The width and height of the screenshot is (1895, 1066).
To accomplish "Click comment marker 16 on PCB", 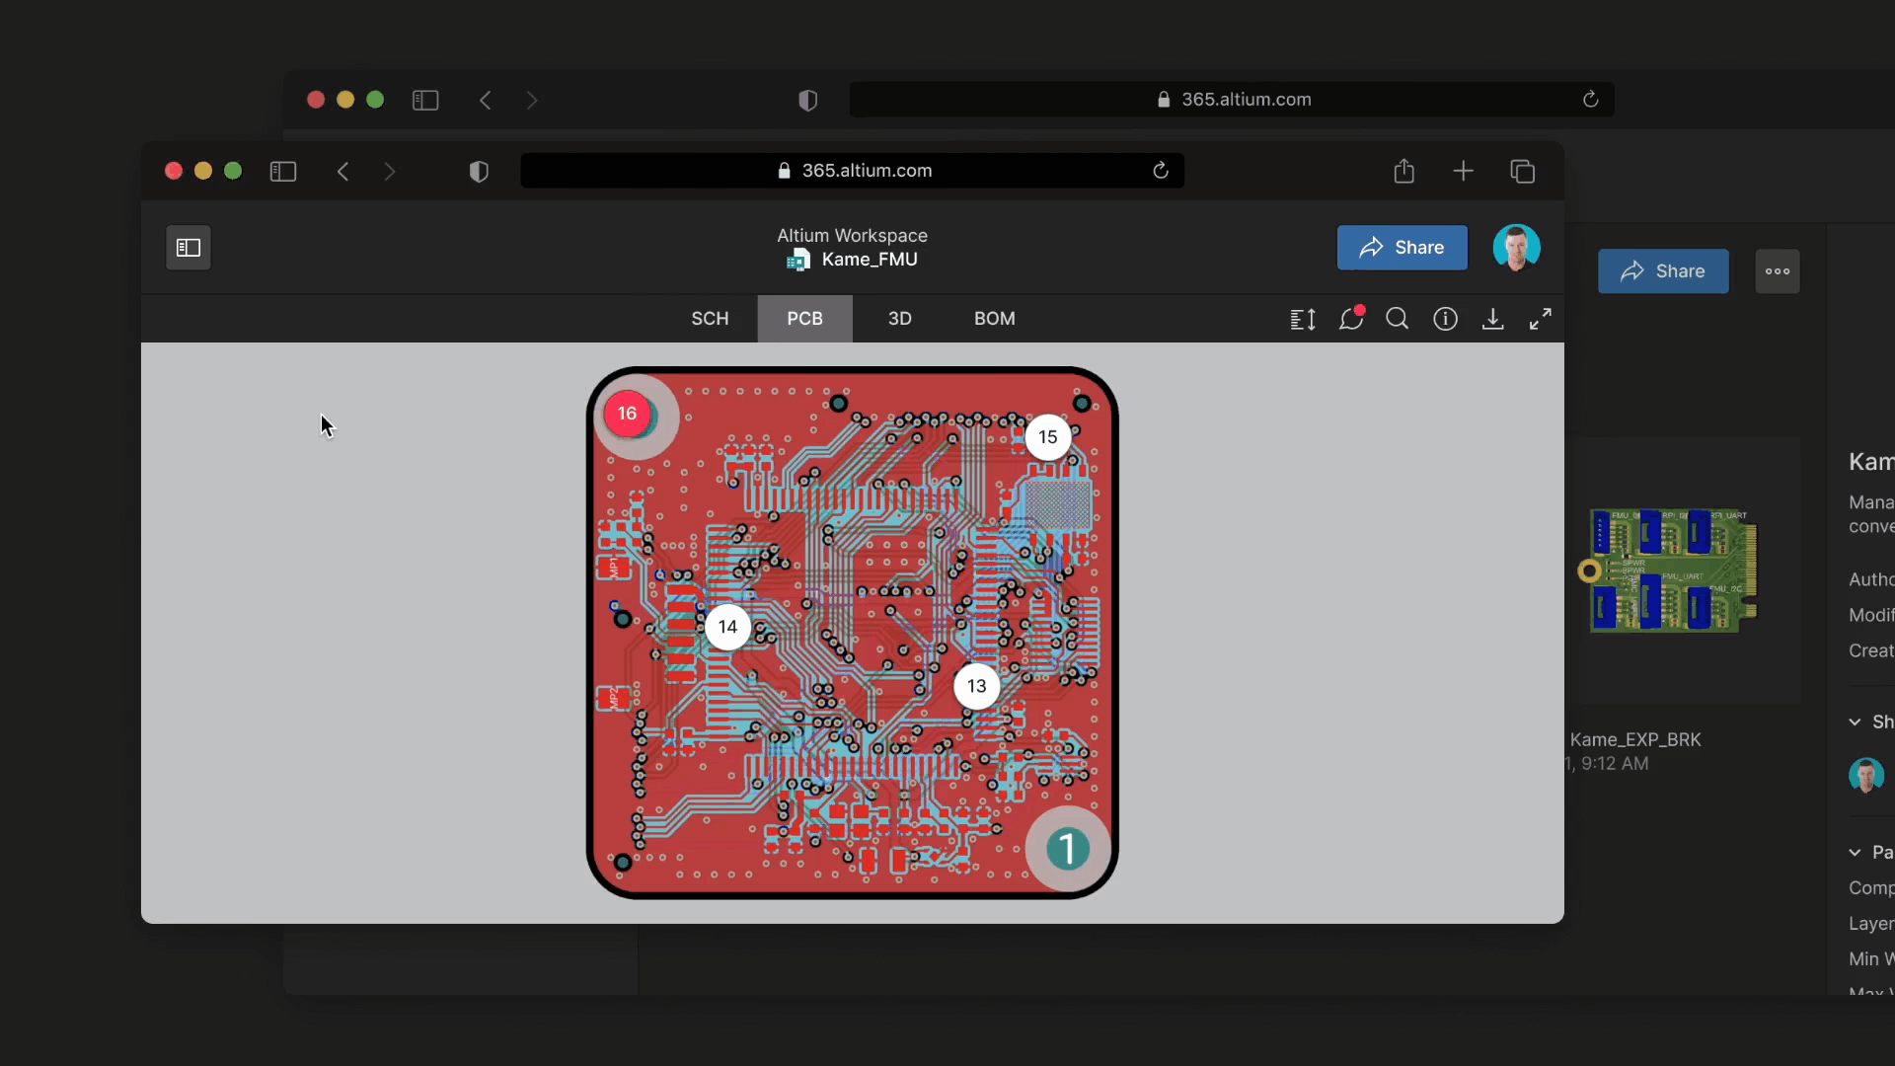I will 627,414.
